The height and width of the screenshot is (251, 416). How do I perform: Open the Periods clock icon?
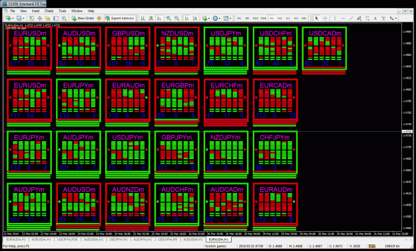(215, 18)
